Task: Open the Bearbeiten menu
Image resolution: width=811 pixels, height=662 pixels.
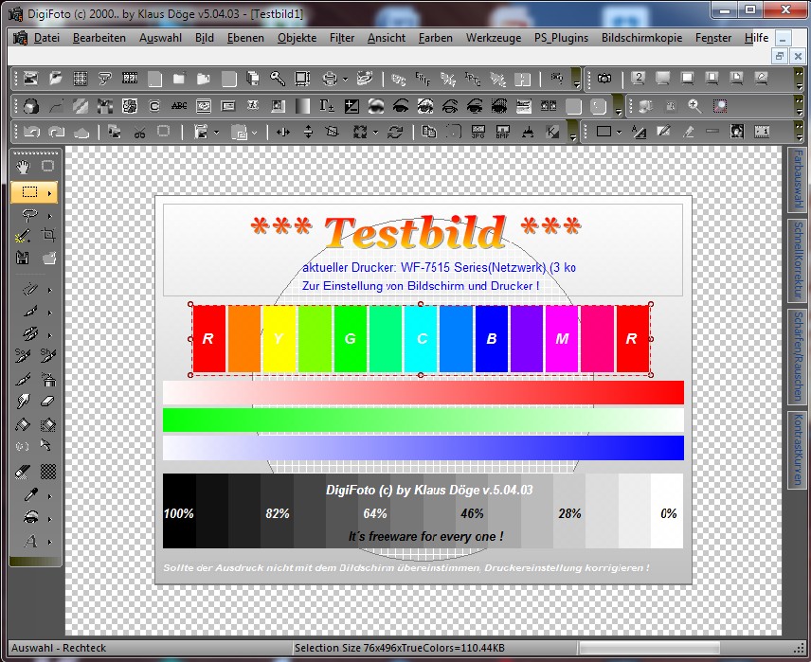Action: (99, 38)
